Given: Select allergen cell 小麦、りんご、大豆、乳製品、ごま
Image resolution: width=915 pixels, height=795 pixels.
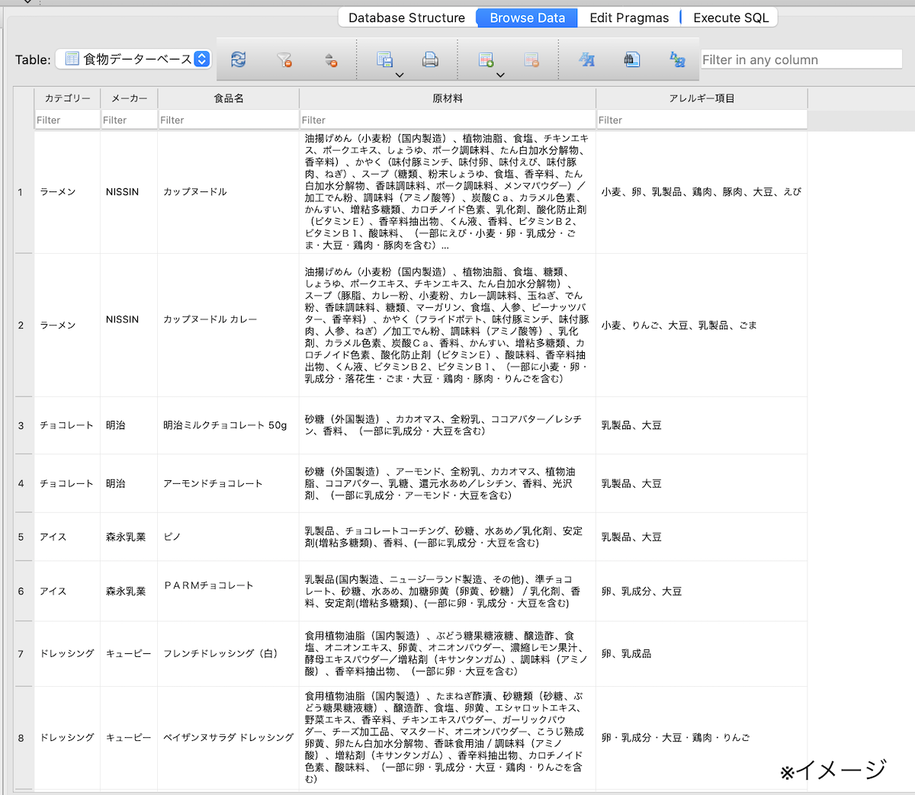Looking at the screenshot, I should [x=701, y=325].
